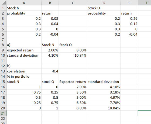Click portfolio expected return 6.50%
Screen dimensions: 151x124
coord(73,103)
